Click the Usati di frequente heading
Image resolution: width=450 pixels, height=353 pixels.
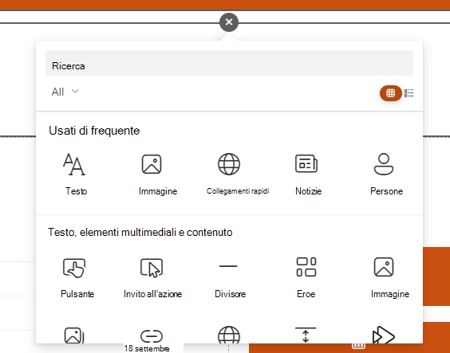point(94,131)
